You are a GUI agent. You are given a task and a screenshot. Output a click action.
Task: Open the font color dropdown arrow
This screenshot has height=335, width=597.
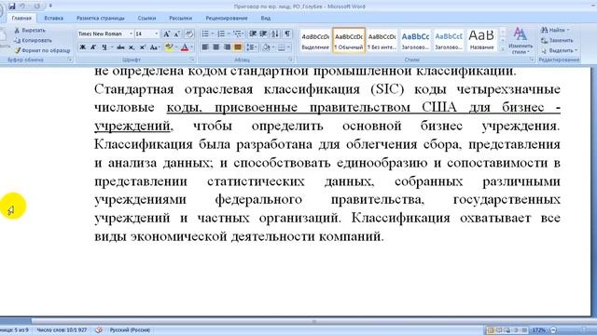coord(192,47)
